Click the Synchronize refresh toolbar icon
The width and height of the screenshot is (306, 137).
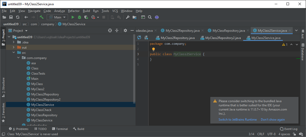click(x=17, y=17)
